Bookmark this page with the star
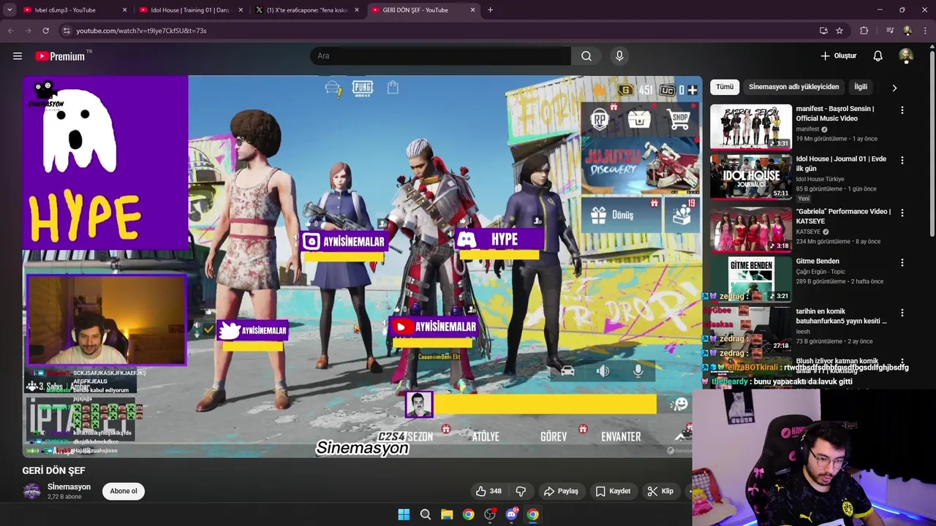 tap(839, 31)
